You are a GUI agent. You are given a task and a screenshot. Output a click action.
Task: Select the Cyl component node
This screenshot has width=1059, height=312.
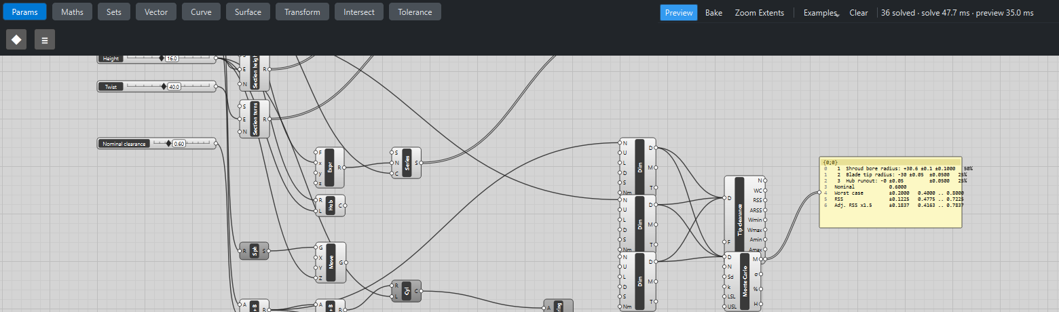click(x=406, y=291)
